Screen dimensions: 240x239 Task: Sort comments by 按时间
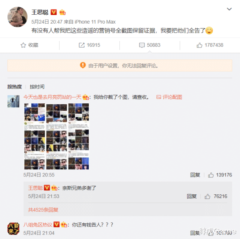coord(37,87)
